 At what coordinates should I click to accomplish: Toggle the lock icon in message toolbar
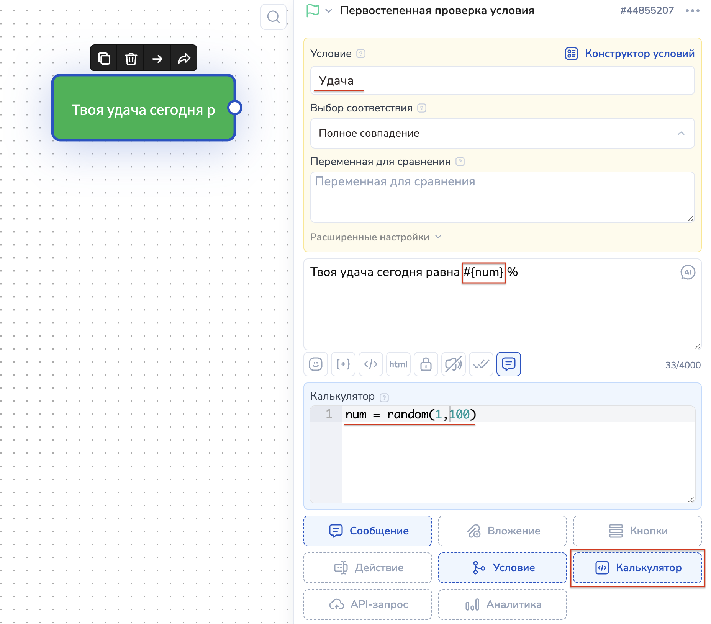point(426,364)
